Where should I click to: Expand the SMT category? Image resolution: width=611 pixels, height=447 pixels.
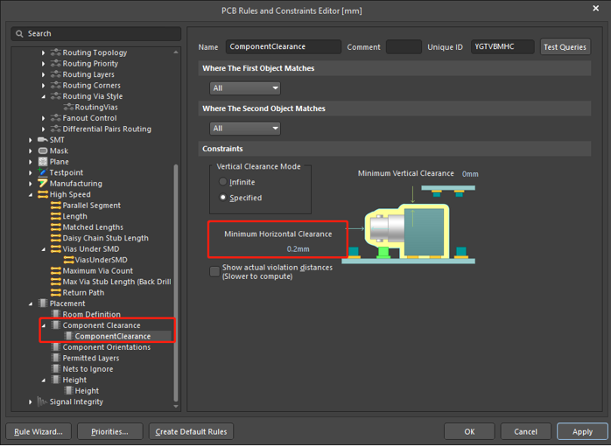click(x=31, y=140)
